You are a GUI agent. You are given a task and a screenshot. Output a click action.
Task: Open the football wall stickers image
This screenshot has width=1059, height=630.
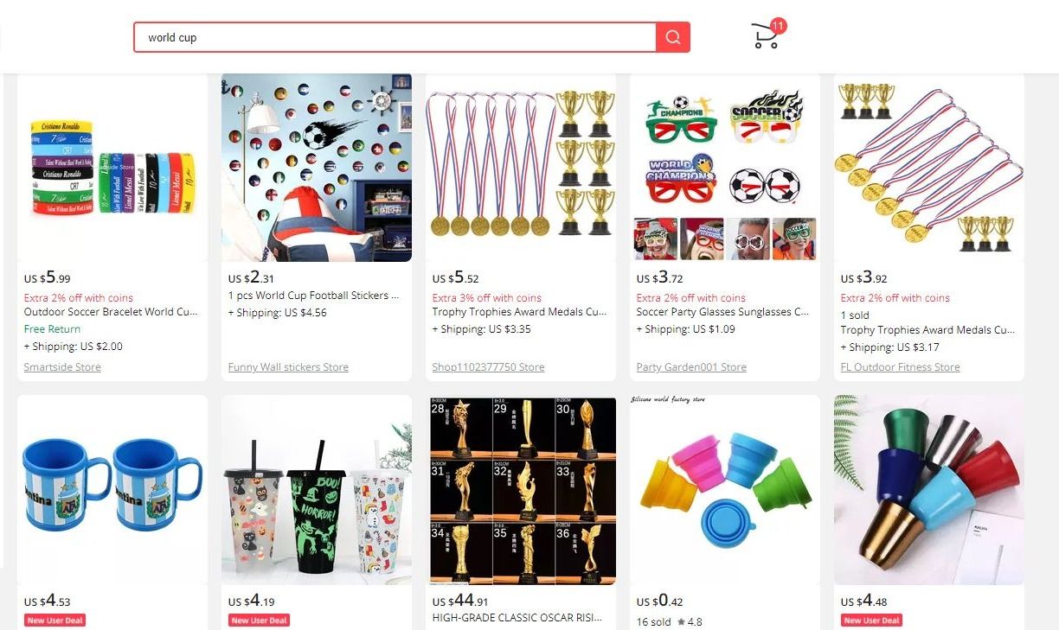317,168
